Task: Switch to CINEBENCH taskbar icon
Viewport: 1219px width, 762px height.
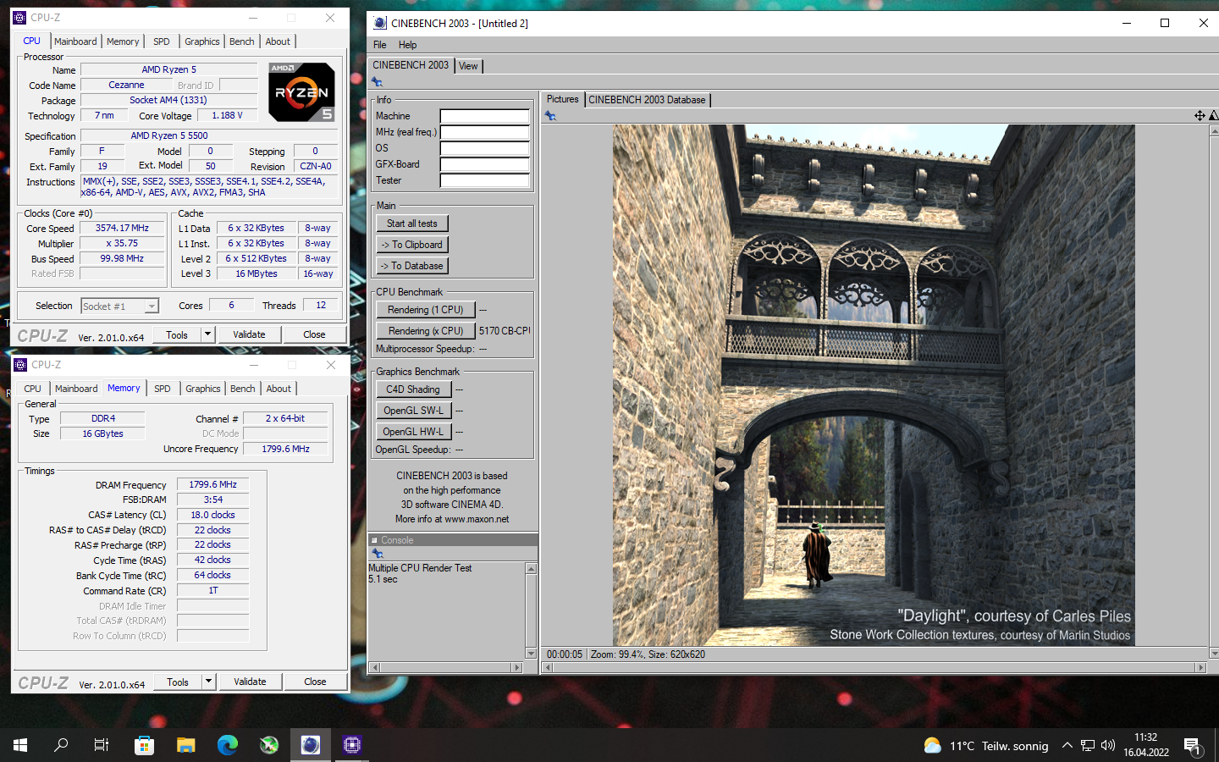Action: (x=310, y=745)
